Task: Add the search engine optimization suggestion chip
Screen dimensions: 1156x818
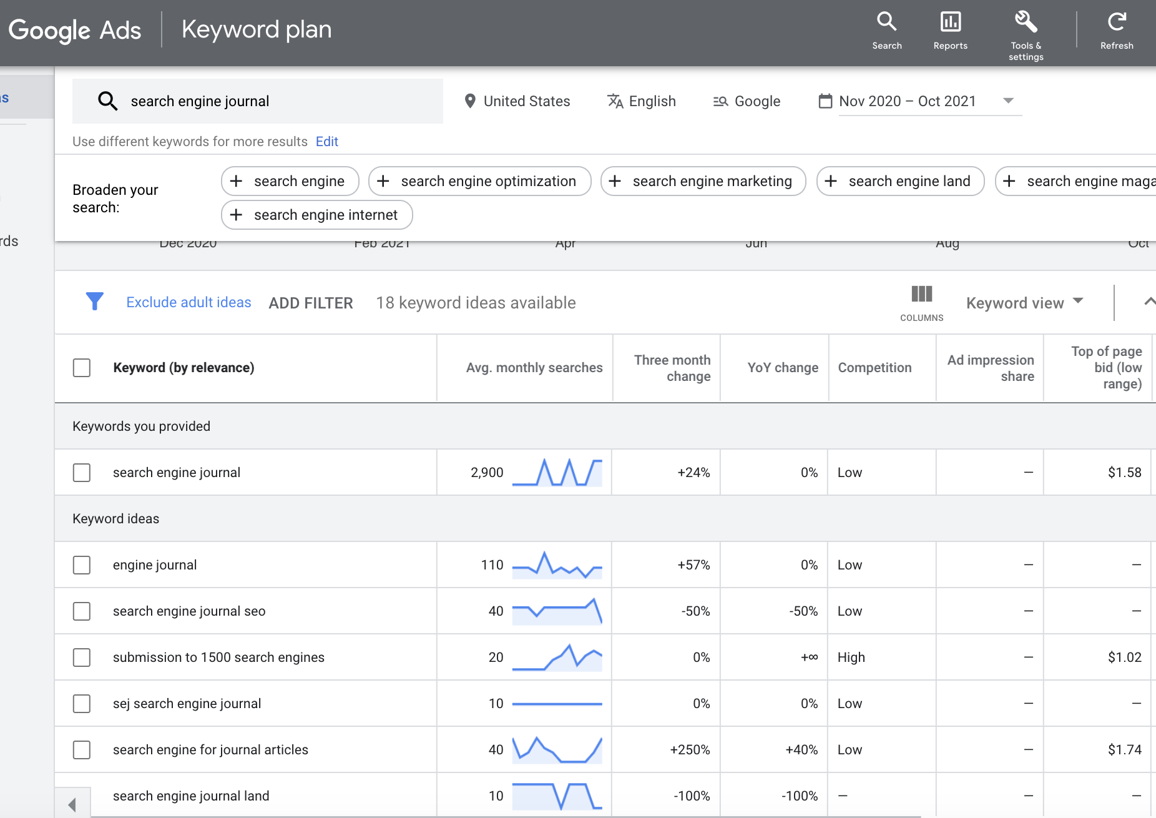Action: 479,181
